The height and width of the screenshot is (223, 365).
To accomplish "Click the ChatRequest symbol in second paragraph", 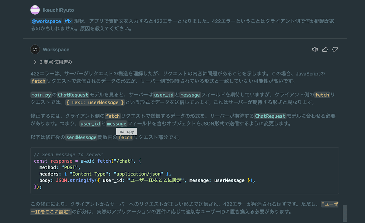I will [73, 95].
